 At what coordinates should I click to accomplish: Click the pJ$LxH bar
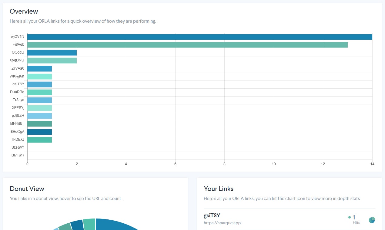tap(40, 116)
